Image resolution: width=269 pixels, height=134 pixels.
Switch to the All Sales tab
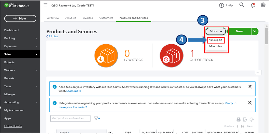coord(71,18)
